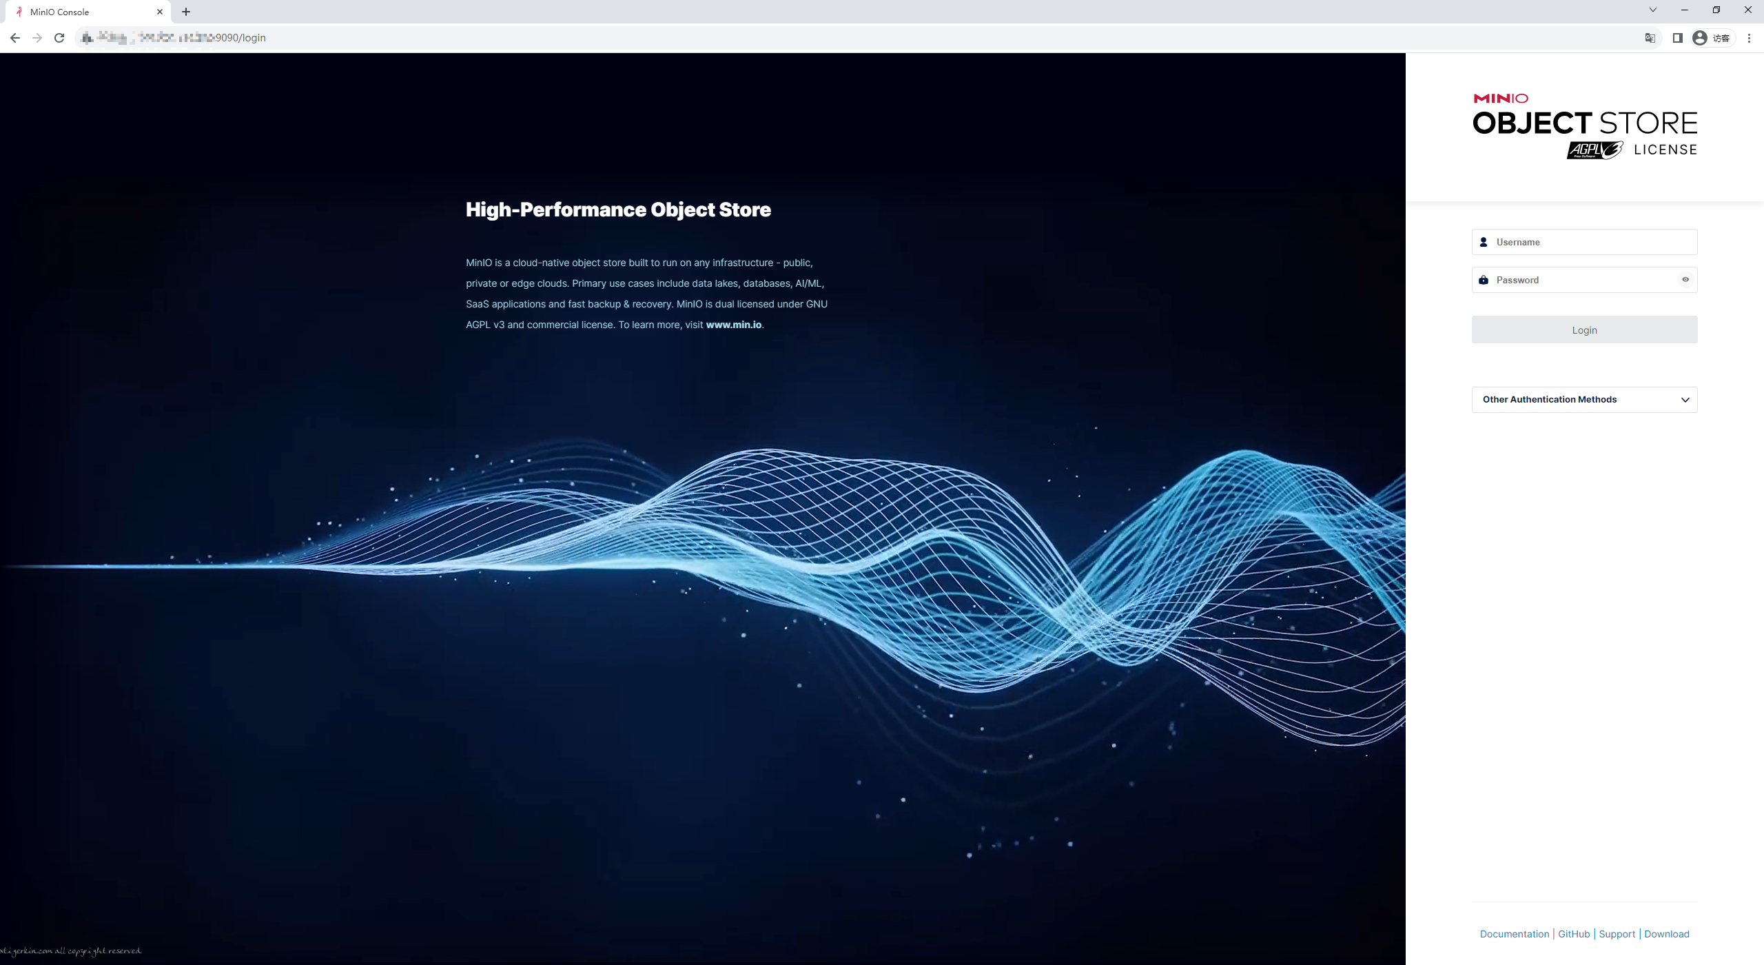Open the browser three-dot menu
This screenshot has height=965, width=1764.
click(1749, 38)
